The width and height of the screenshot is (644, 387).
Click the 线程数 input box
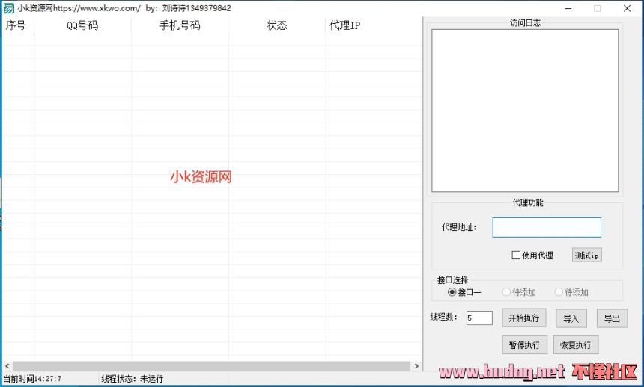coord(479,318)
